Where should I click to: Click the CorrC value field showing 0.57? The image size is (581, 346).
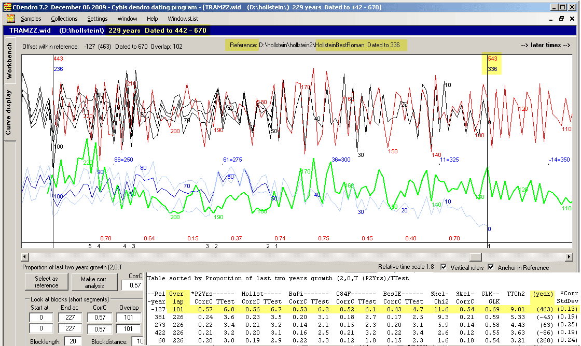pyautogui.click(x=133, y=285)
